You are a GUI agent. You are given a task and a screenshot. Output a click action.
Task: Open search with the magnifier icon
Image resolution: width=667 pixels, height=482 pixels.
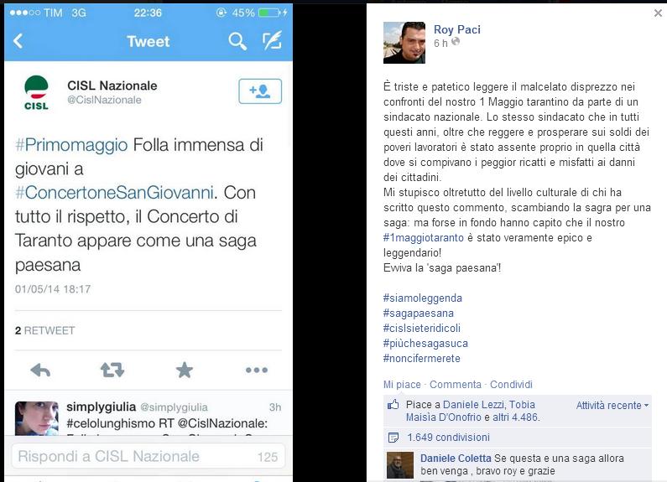[237, 41]
